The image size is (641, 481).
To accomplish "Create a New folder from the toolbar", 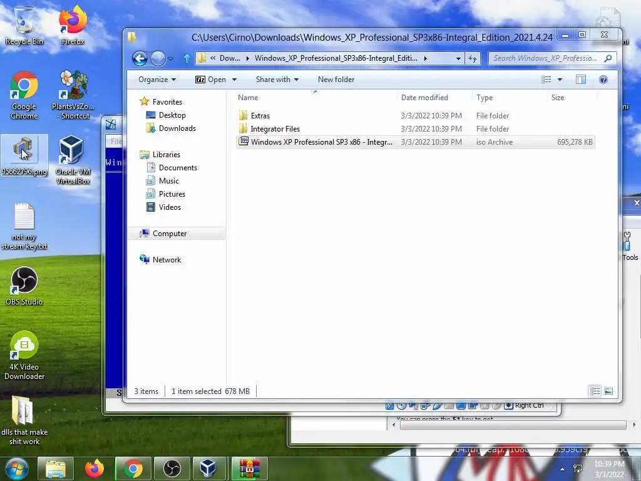I will click(x=336, y=80).
